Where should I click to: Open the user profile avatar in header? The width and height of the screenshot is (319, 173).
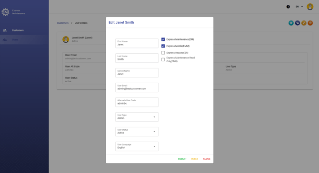pyautogui.click(x=310, y=7)
